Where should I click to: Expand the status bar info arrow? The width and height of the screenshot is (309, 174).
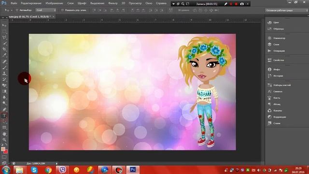pos(56,163)
